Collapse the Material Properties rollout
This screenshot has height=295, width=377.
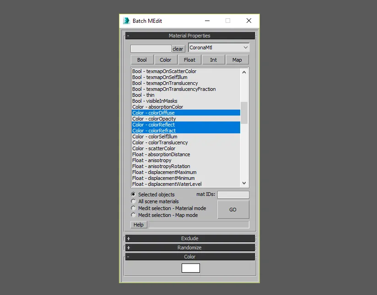189,36
